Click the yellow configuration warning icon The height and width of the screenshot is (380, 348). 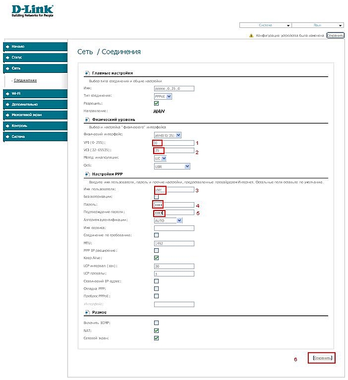(251, 36)
